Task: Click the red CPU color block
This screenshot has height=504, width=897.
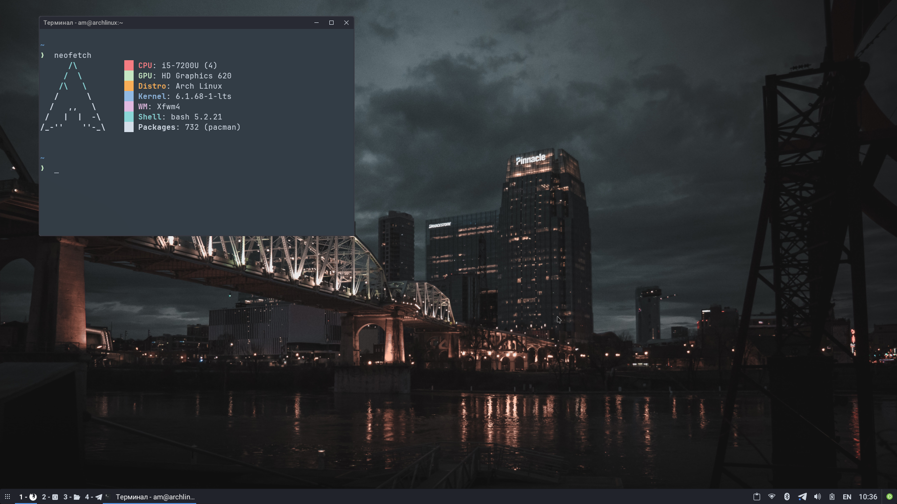Action: click(129, 65)
